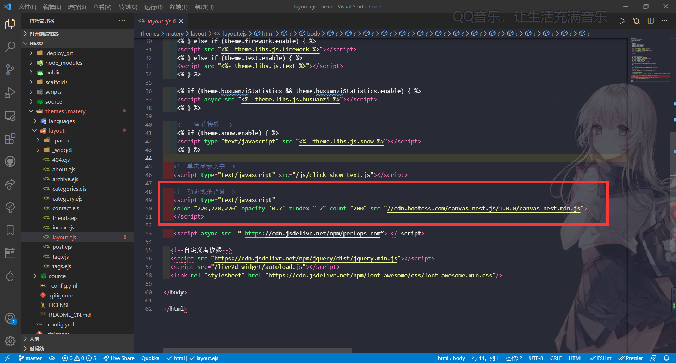Open 编辑(E) menu
Viewport: 676px width, 363px height.
tap(52, 7)
